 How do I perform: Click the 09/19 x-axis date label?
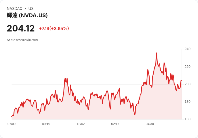[46, 124]
